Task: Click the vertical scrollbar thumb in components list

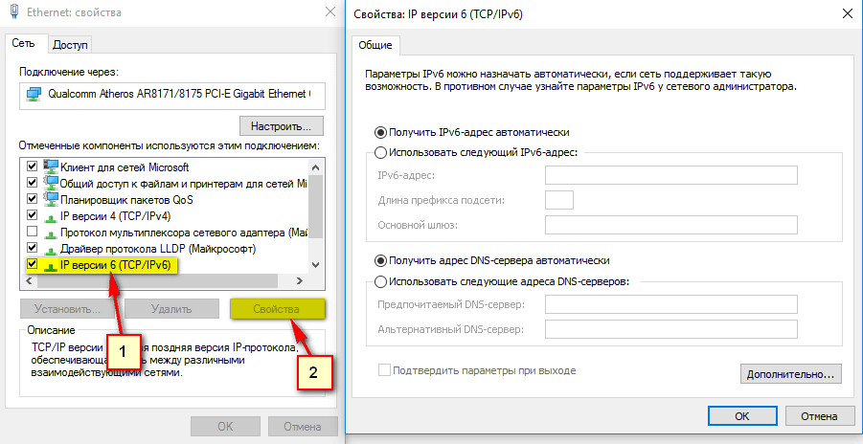Action: [315, 207]
